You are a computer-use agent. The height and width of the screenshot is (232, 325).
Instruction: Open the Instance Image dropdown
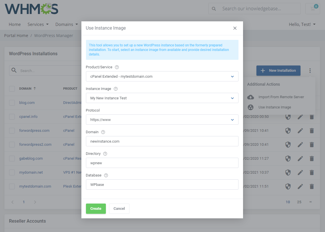pos(162,98)
